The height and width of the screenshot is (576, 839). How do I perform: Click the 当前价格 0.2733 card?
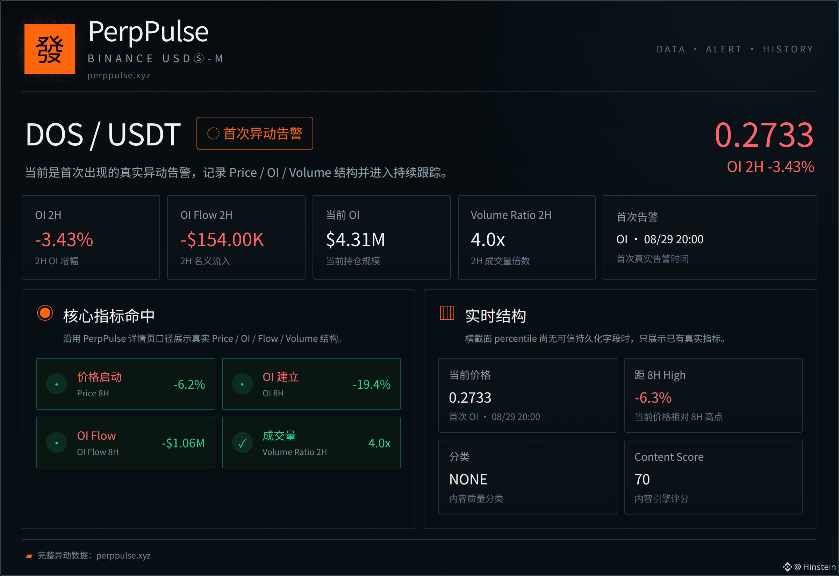(528, 395)
